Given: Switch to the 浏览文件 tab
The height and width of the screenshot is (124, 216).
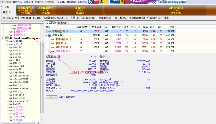Looking at the screenshot, I should click(x=63, y=23).
